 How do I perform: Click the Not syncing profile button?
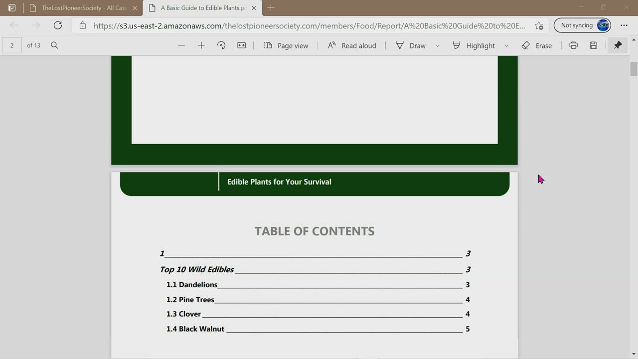pyautogui.click(x=582, y=25)
